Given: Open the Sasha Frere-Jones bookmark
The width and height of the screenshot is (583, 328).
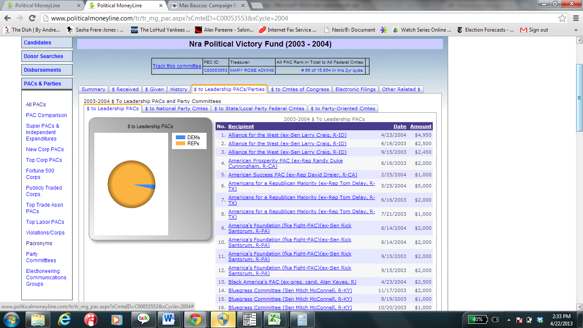Looking at the screenshot, I should [x=95, y=30].
